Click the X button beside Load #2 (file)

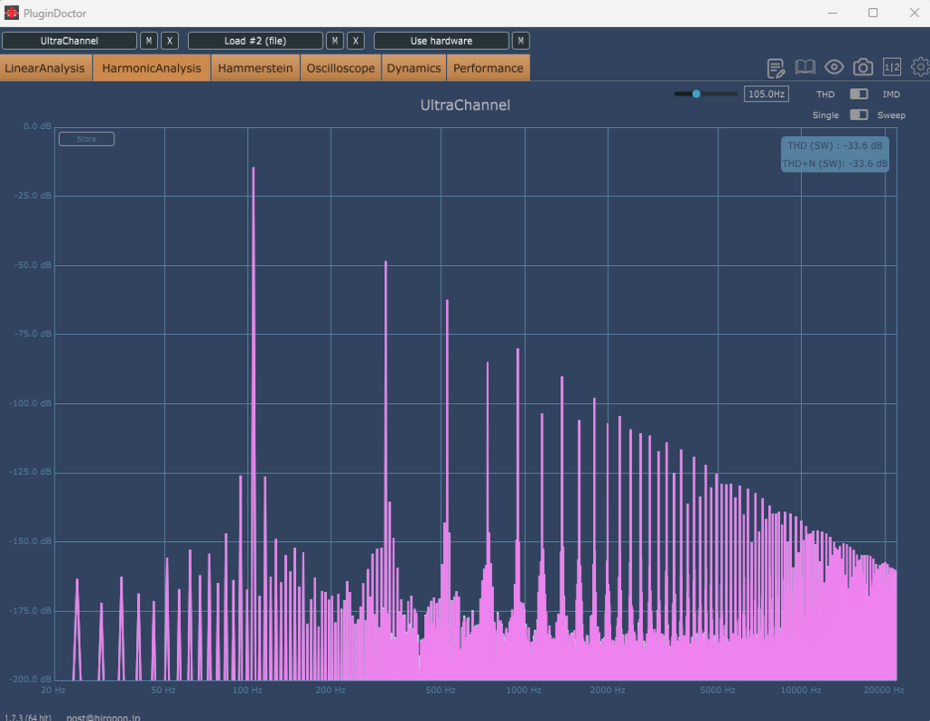(x=356, y=41)
